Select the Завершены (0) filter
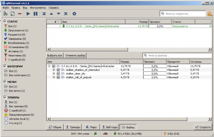 (x=15, y=39)
